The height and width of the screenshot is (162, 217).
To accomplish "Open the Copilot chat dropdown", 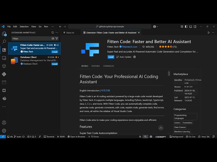I will [x=155, y=26].
